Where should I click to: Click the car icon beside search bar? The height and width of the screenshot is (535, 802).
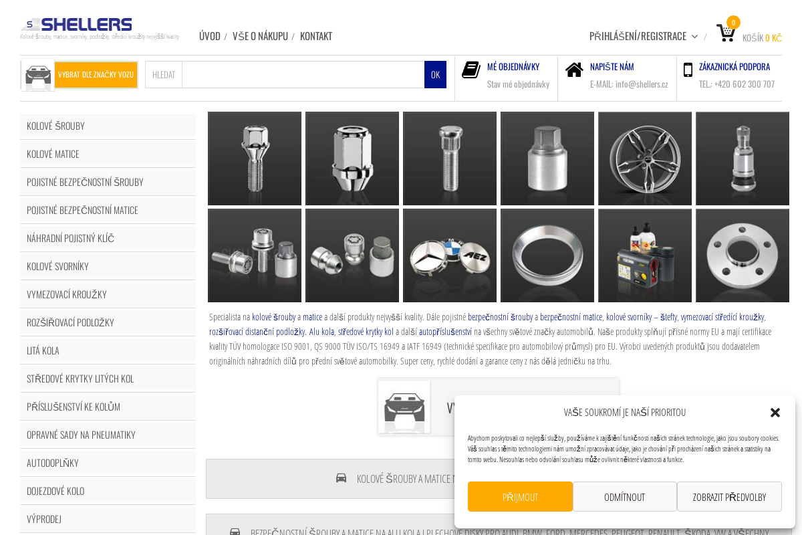tap(38, 75)
